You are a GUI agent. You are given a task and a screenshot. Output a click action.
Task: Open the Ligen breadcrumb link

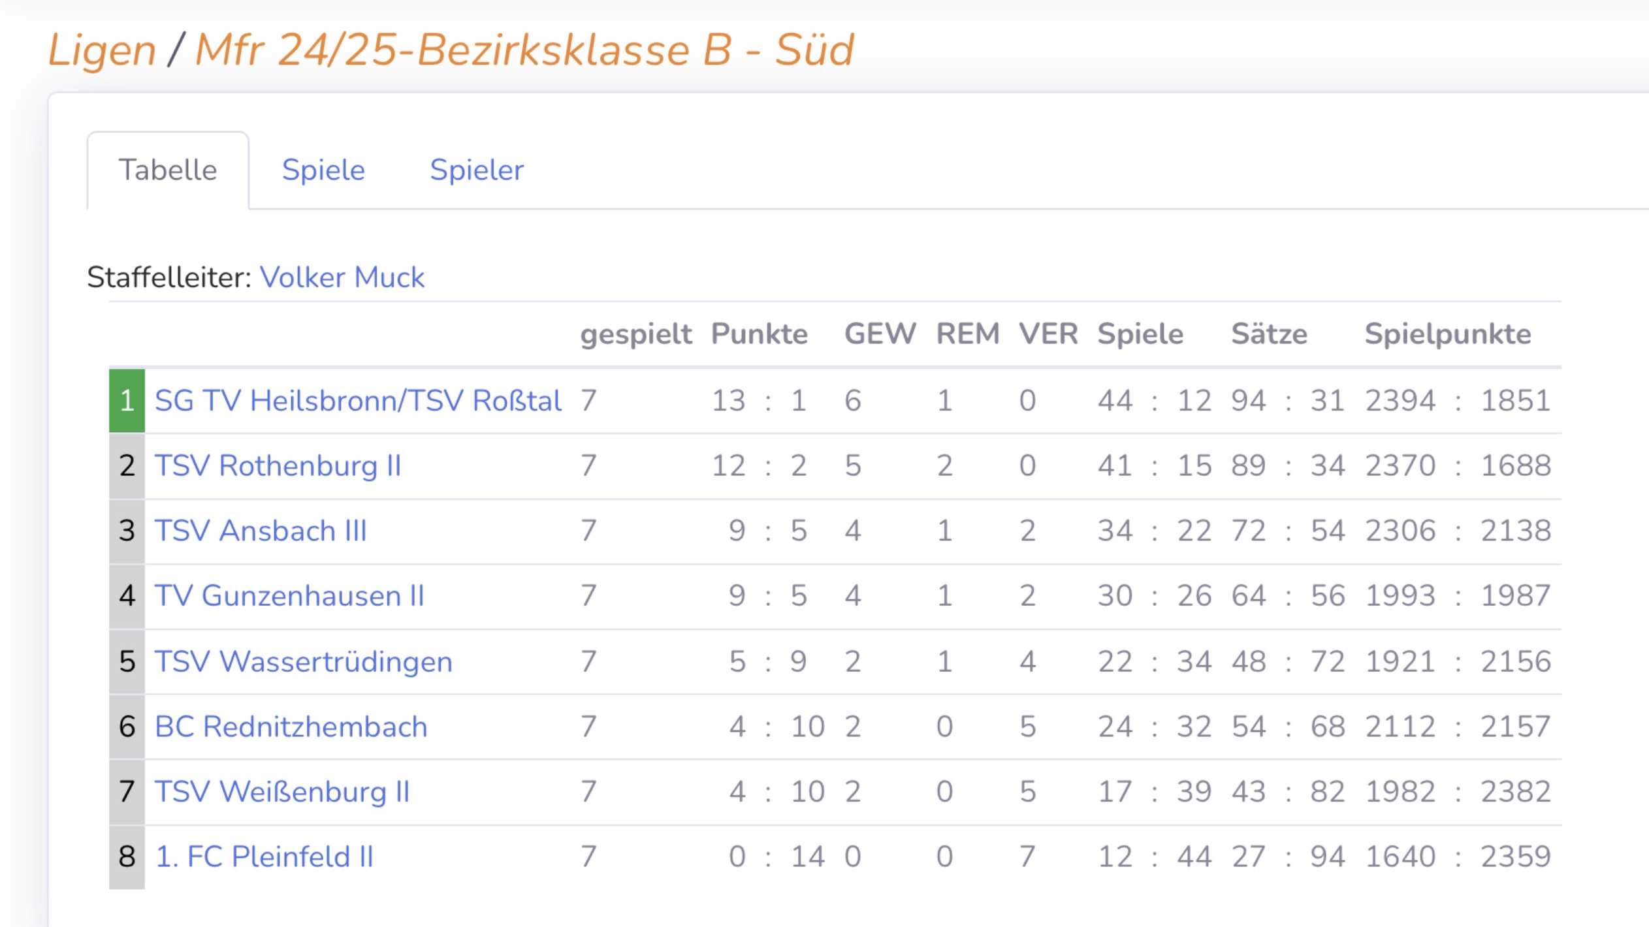(x=102, y=50)
